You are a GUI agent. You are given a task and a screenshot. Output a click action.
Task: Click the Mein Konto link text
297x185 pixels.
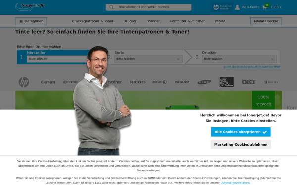pos(250,7)
